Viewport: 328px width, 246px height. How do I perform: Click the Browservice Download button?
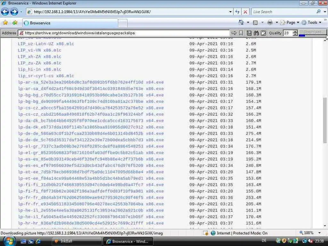point(313,32)
